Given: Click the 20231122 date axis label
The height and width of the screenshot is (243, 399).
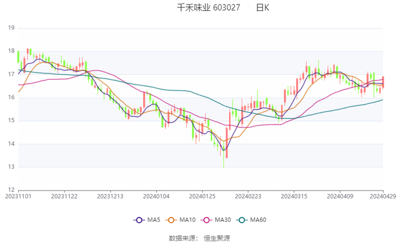Looking at the screenshot, I should [64, 196].
